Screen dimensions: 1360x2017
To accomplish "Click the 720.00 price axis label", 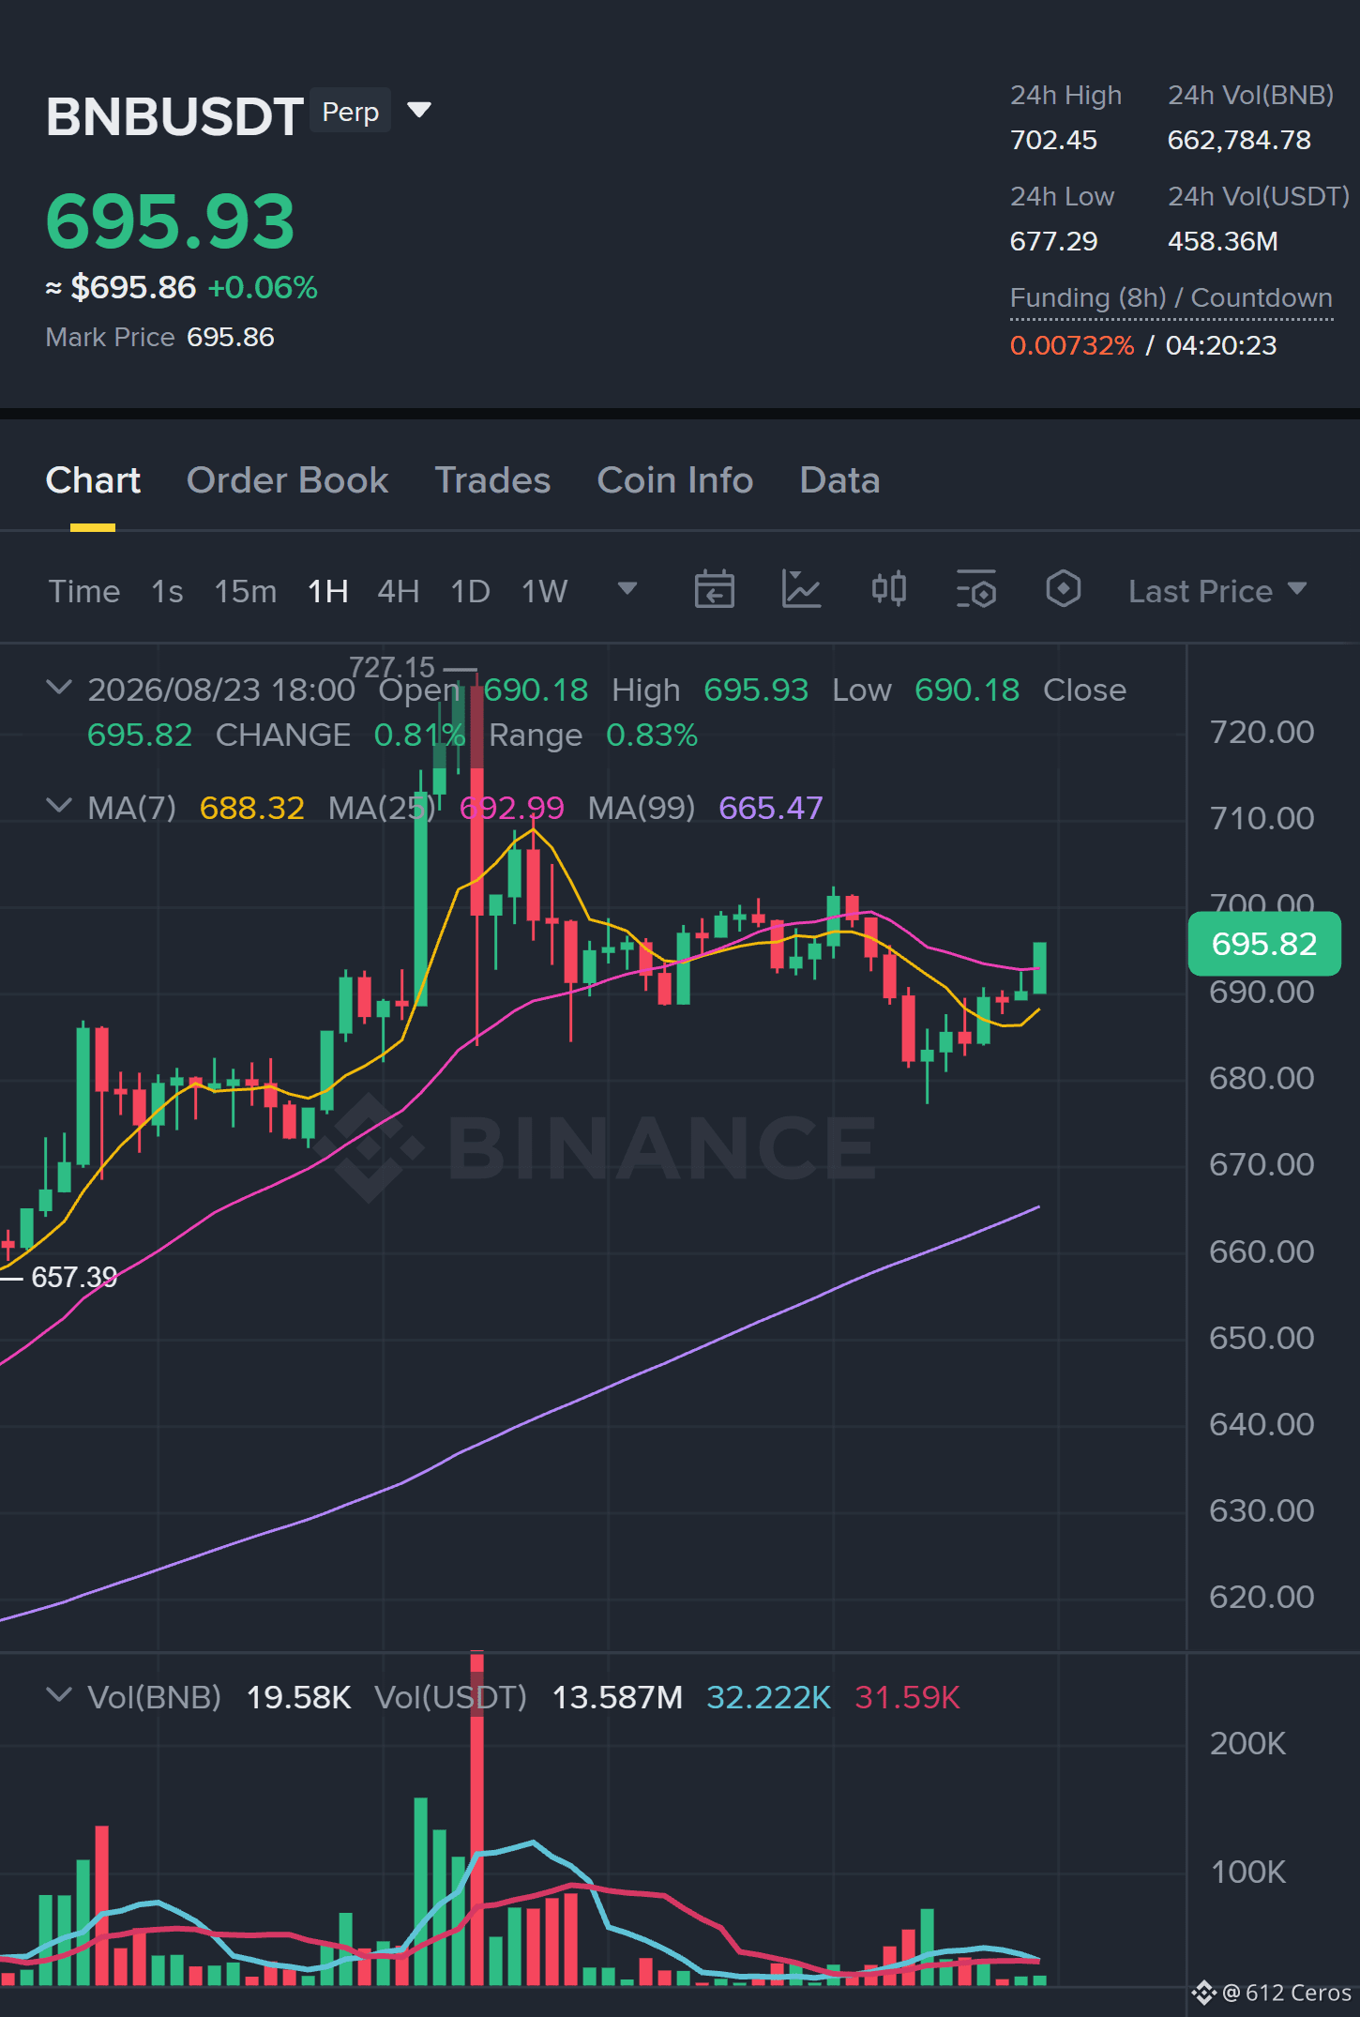I will pos(1262,732).
